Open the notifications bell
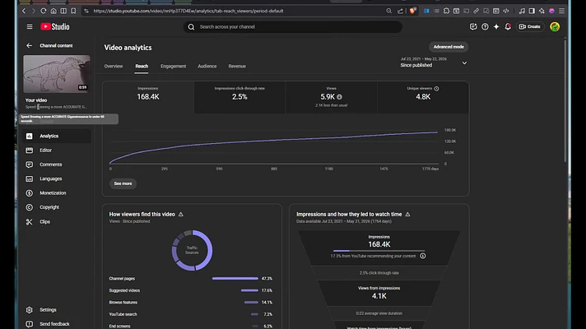 tap(508, 27)
